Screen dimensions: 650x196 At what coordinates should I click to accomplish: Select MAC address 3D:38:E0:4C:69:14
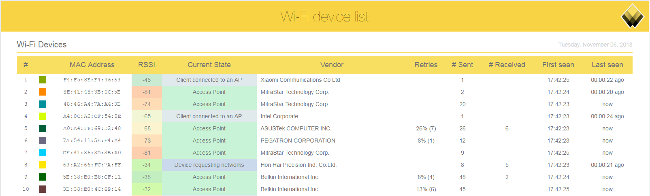coord(92,189)
